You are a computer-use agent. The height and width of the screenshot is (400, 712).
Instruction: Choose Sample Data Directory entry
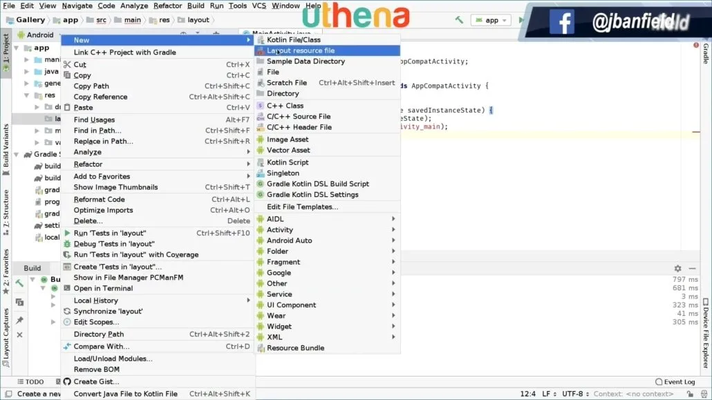(328, 61)
